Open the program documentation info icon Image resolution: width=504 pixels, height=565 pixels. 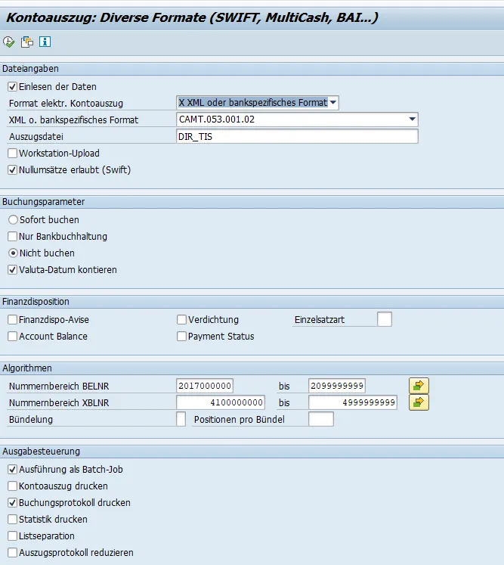pos(45,42)
